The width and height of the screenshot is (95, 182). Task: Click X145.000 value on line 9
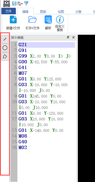tap(38, 96)
